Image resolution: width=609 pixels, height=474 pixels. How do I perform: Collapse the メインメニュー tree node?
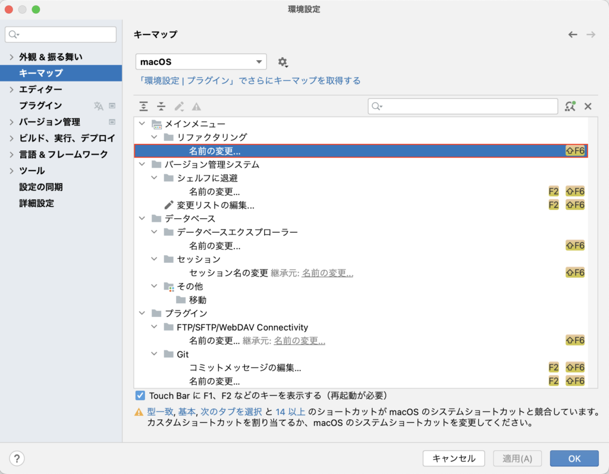[x=142, y=124]
